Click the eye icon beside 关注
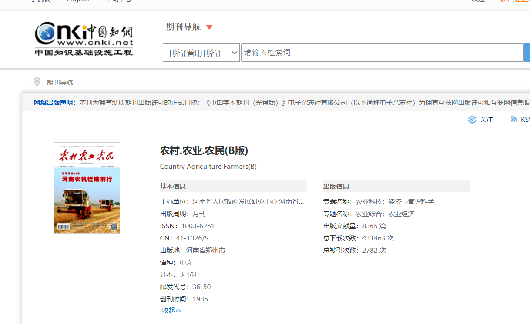 [472, 120]
